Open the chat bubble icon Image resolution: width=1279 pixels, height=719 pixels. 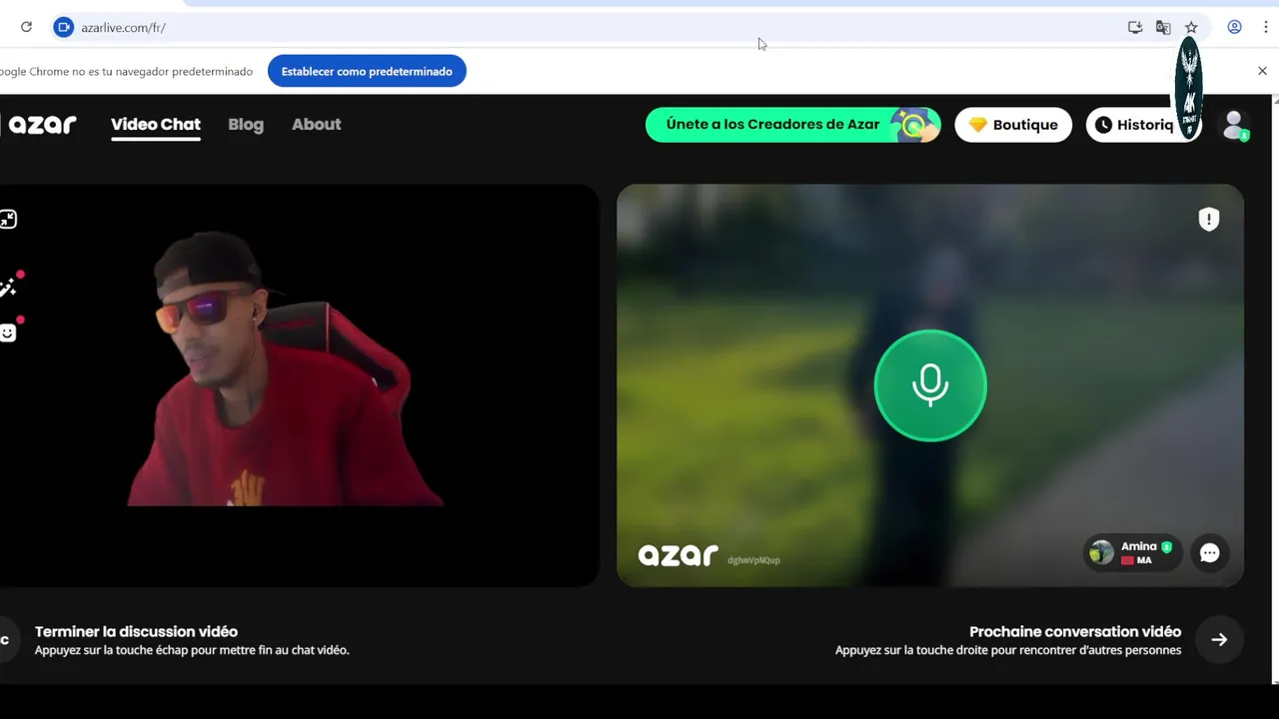click(x=1210, y=553)
